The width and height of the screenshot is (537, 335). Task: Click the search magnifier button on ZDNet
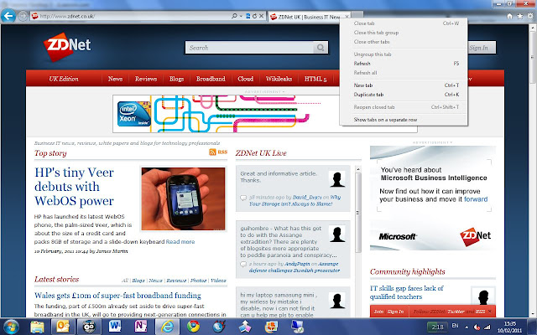tap(321, 48)
